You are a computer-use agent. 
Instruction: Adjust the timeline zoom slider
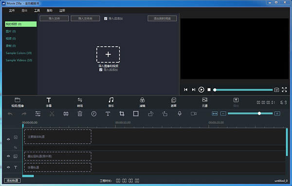point(250,114)
